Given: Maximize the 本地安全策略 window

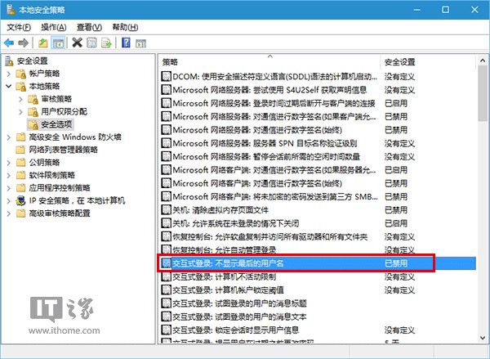Looking at the screenshot, I should (x=445, y=10).
